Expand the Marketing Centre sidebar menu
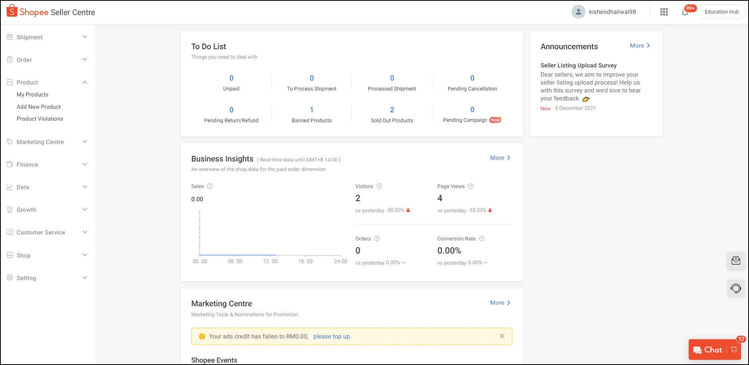 85,142
